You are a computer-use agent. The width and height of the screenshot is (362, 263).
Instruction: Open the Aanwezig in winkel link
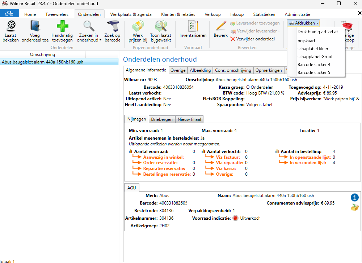click(163, 157)
